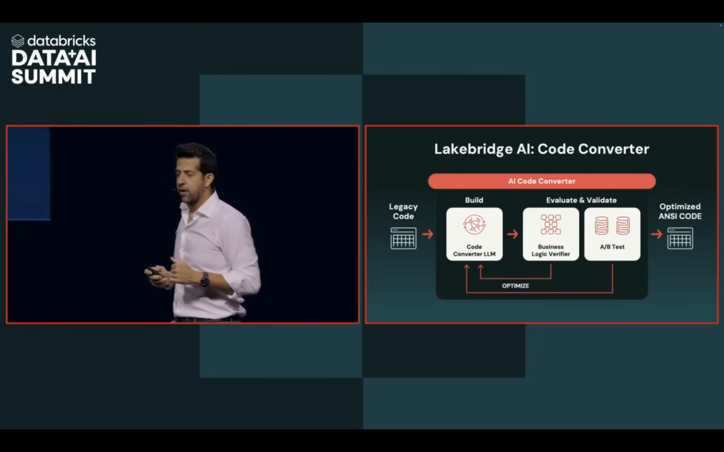Click the A/B Test database icon
The width and height of the screenshot is (724, 452).
pos(612,226)
